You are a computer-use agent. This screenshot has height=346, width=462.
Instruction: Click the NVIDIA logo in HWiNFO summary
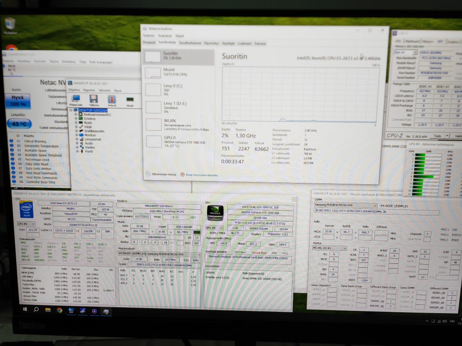[x=216, y=212]
